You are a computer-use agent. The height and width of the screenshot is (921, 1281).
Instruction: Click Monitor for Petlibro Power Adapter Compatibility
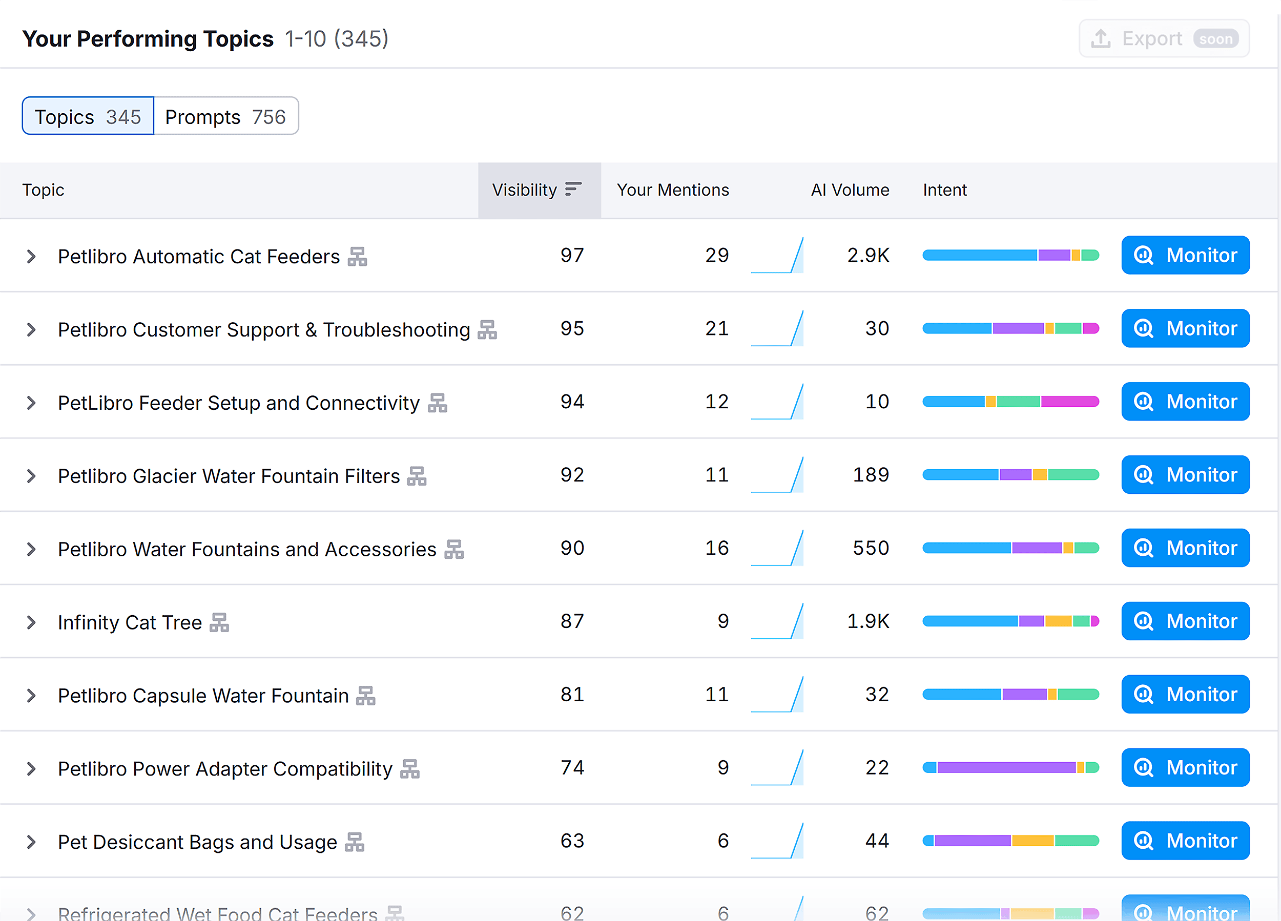1185,767
